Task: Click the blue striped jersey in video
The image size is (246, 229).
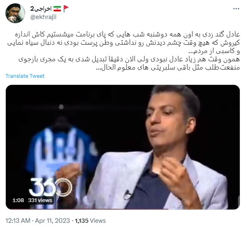Action: (x=62, y=157)
